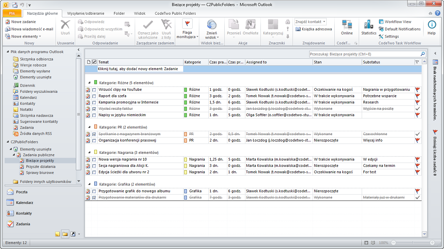Mark 'Organizacja konferencji prasowej' as complete

93,140
